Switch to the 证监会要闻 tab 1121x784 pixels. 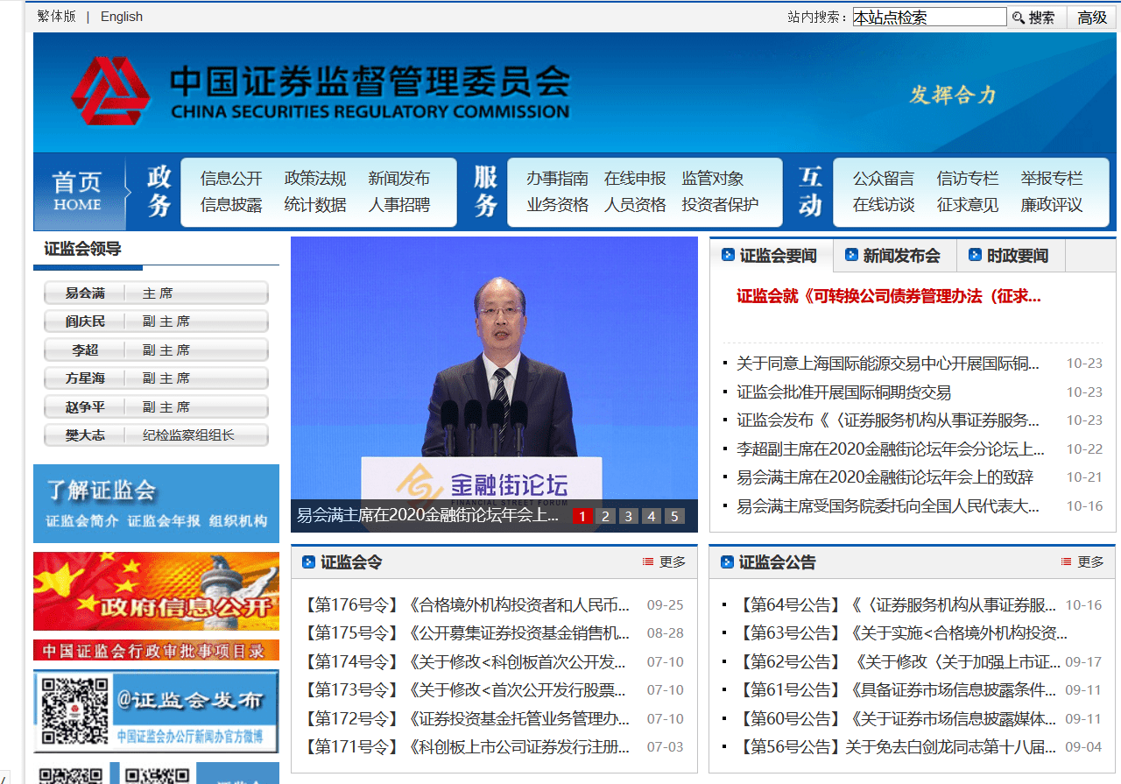coord(772,255)
